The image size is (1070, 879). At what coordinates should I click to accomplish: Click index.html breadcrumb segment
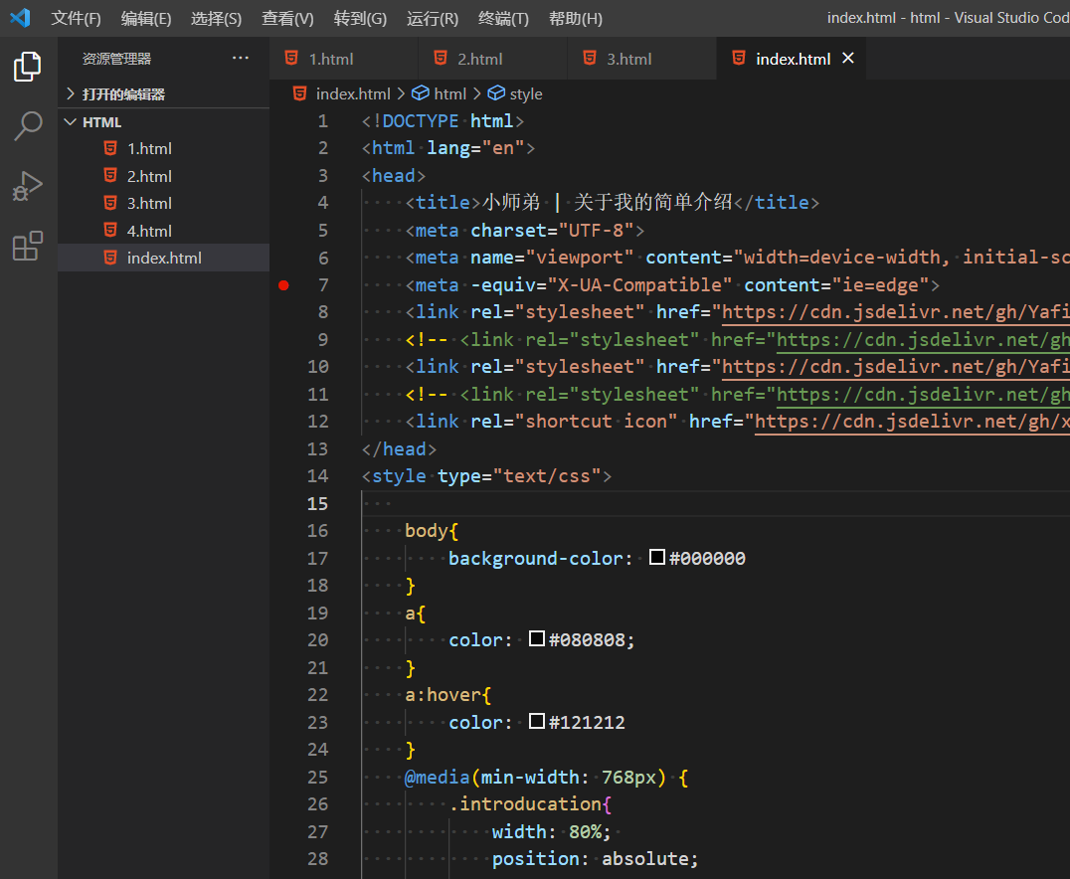tap(353, 93)
